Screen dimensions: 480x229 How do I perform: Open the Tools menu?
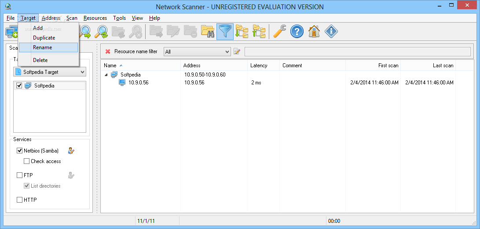pos(119,18)
